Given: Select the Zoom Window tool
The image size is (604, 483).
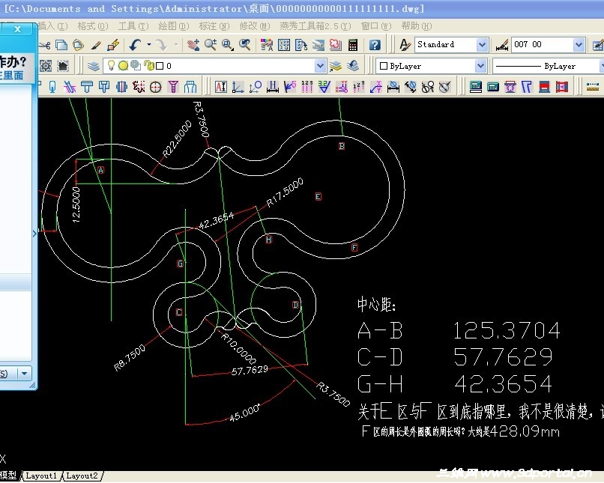Looking at the screenshot, I should 228,45.
